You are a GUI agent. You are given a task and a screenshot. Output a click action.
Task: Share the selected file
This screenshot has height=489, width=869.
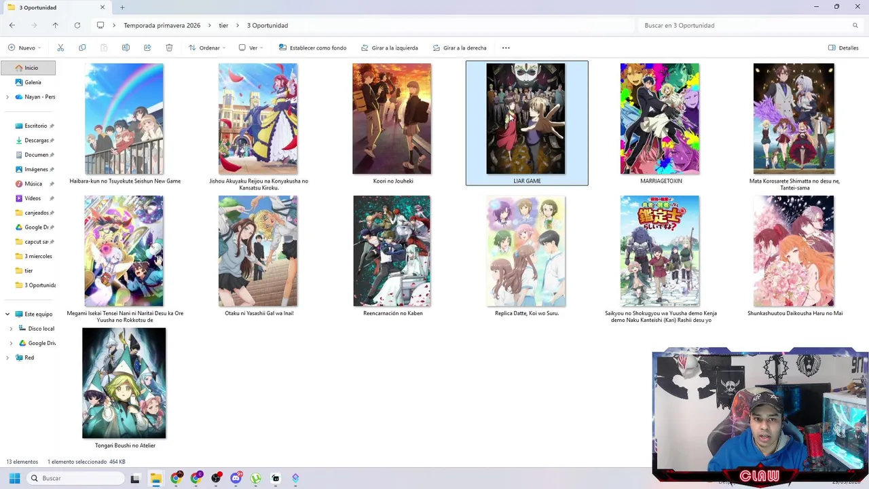point(147,48)
